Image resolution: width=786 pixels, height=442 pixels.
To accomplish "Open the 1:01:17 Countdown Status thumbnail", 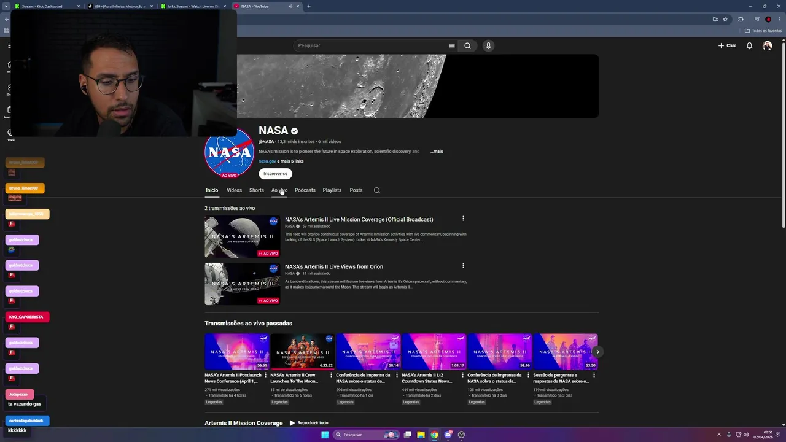I will [434, 352].
